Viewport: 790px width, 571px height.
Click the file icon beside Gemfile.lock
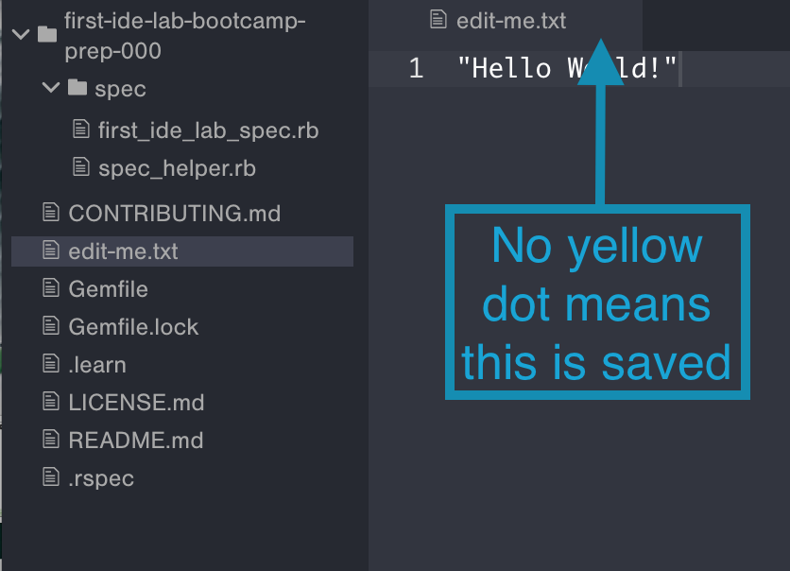pyautogui.click(x=50, y=326)
